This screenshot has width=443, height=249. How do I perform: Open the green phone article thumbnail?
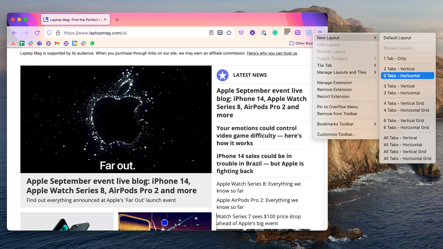pos(67,221)
